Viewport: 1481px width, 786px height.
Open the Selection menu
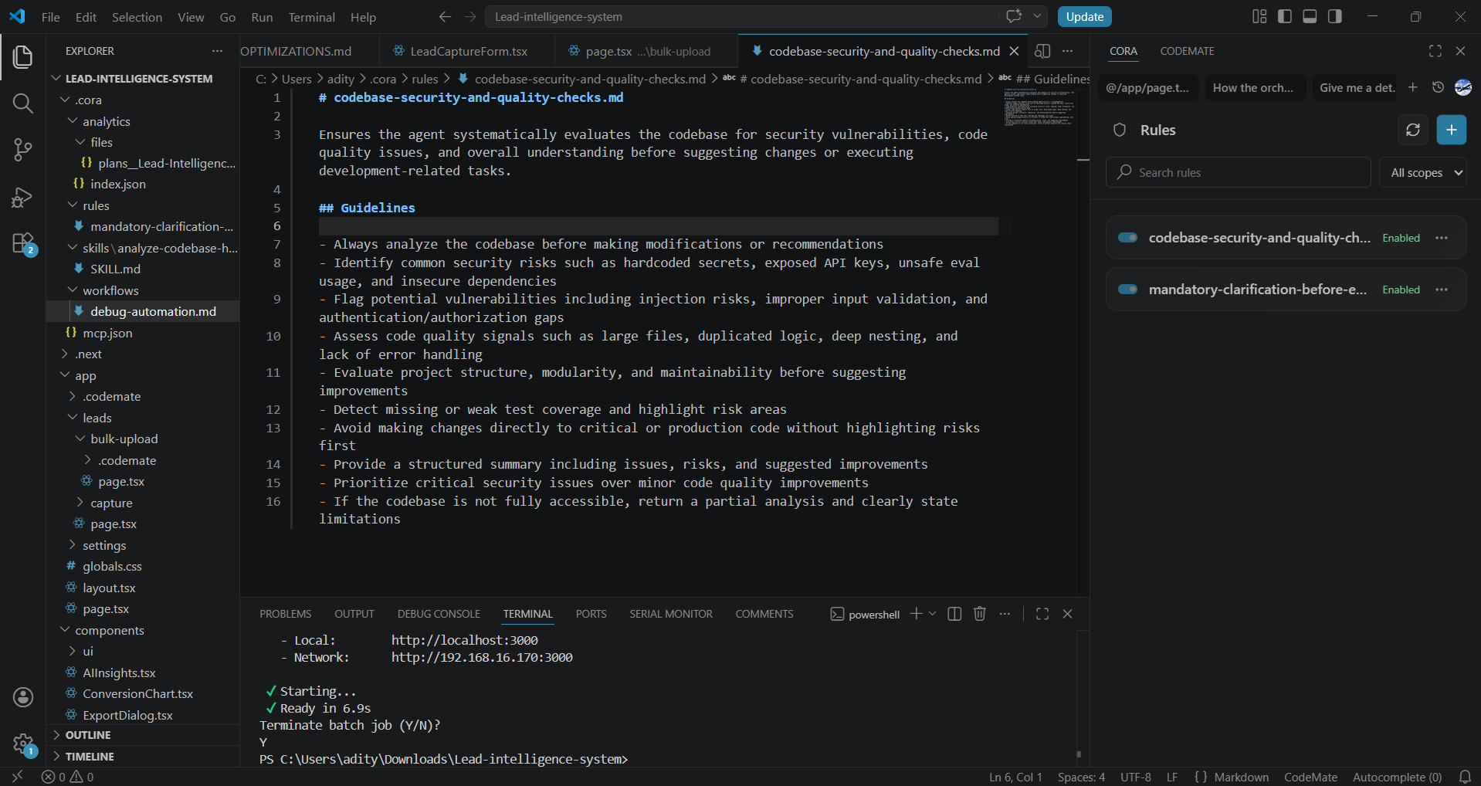[137, 17]
